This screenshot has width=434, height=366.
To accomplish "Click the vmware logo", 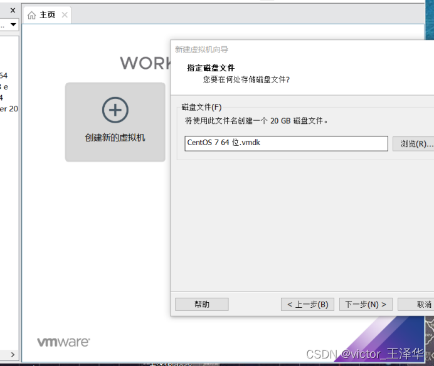I will point(63,342).
